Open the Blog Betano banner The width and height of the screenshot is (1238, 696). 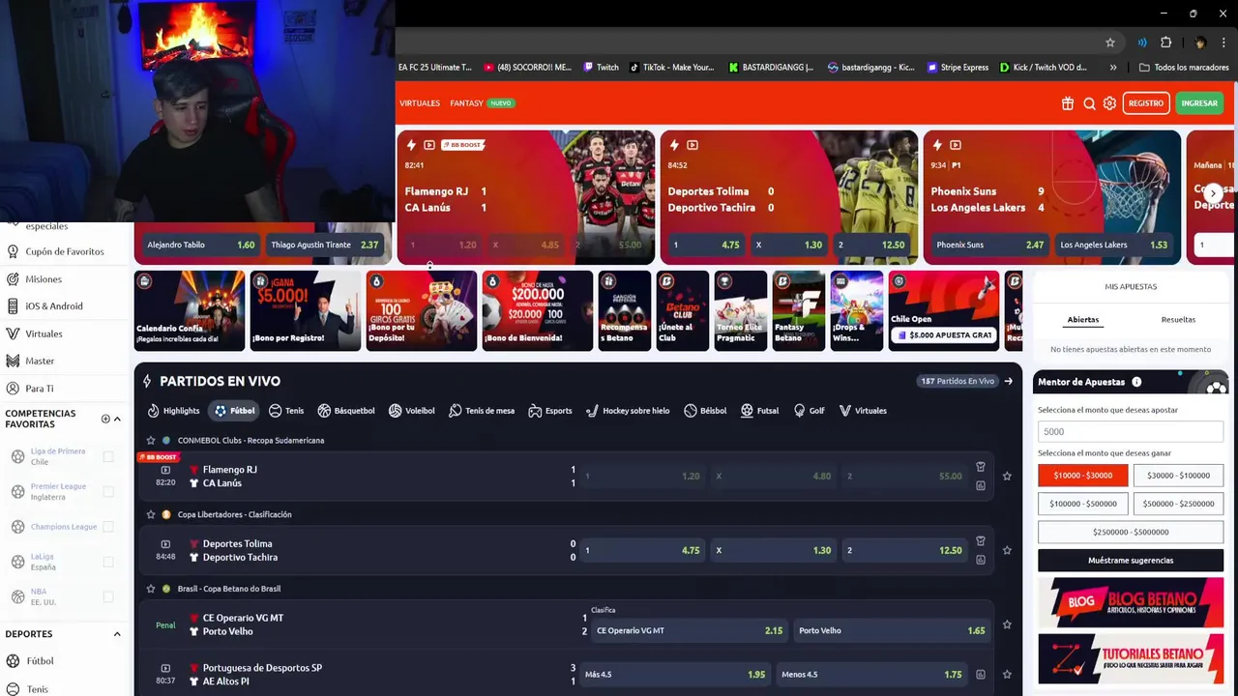[1131, 603]
